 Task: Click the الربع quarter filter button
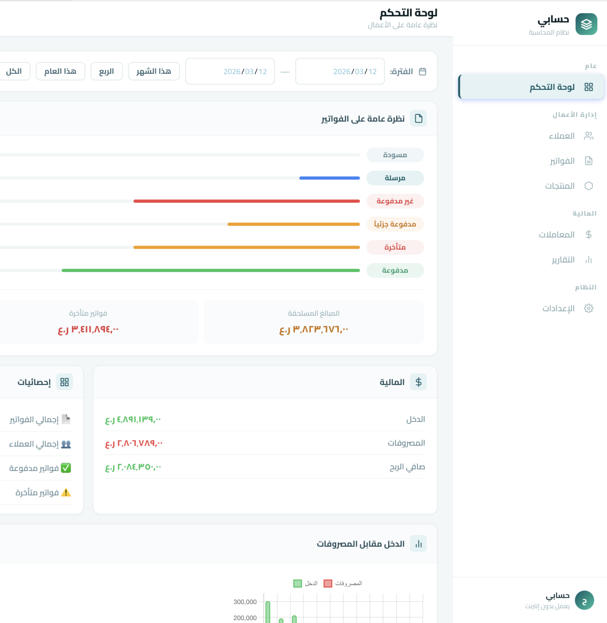pyautogui.click(x=107, y=71)
